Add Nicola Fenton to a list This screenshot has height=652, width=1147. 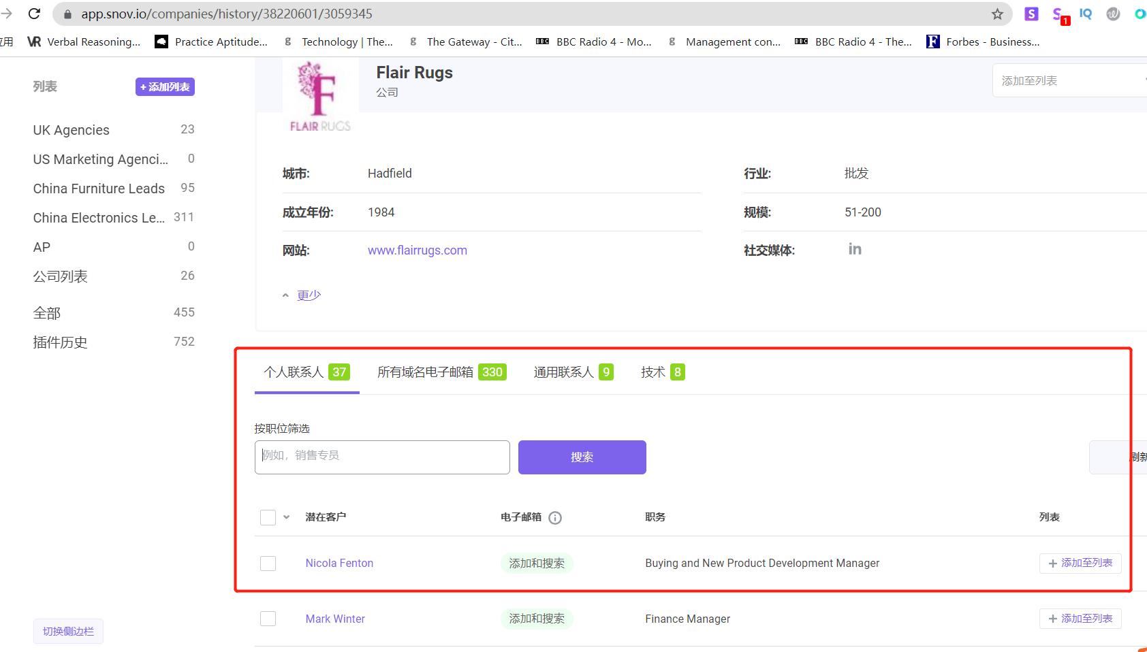(1080, 564)
